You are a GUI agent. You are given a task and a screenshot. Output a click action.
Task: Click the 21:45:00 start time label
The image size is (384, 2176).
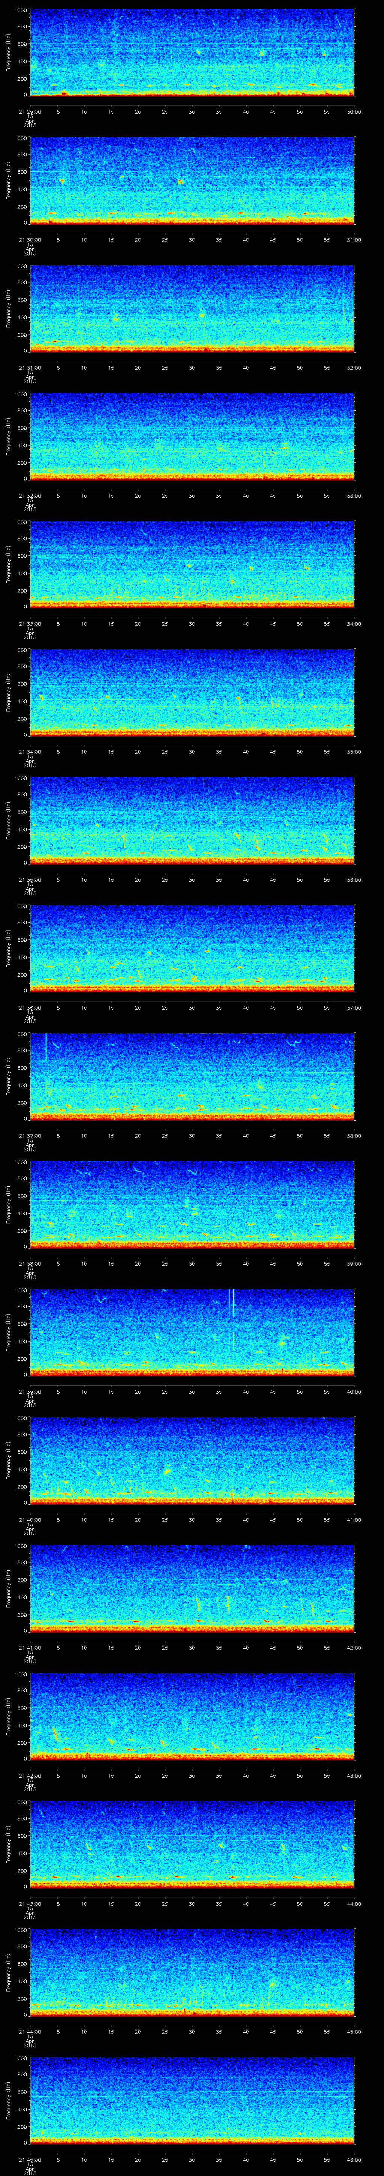(30, 2160)
